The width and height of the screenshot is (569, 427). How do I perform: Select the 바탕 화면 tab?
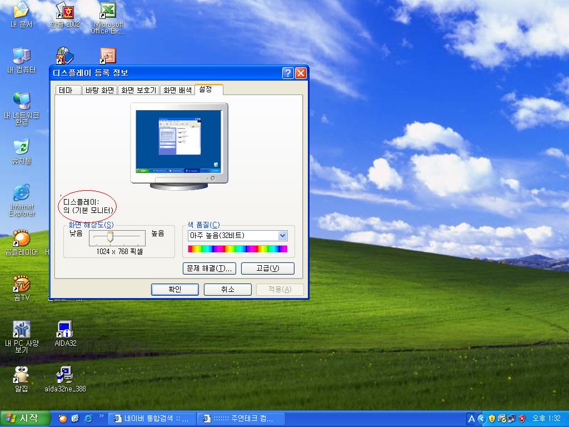pos(99,90)
